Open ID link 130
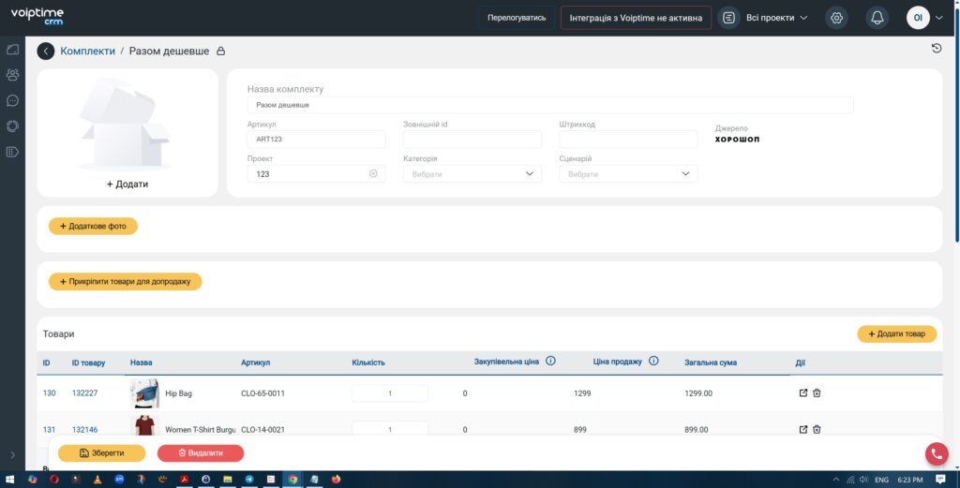 [49, 393]
